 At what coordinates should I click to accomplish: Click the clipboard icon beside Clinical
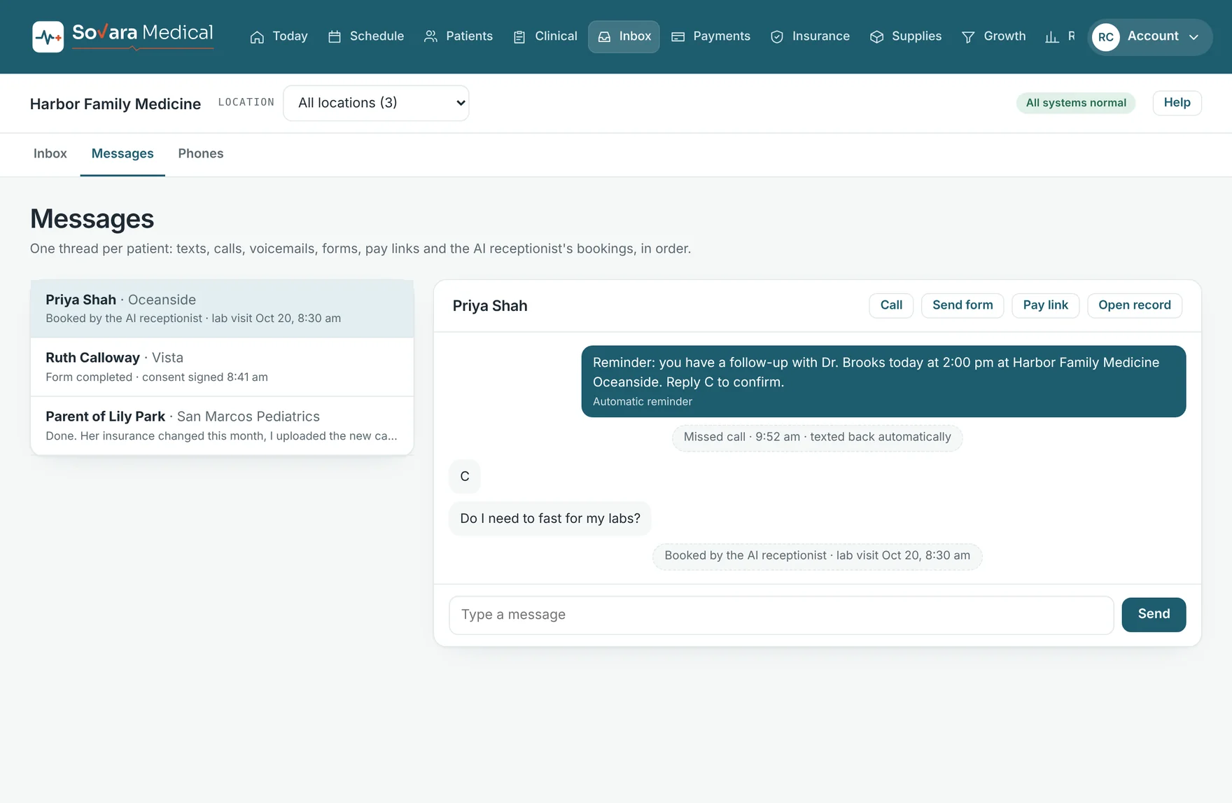519,37
